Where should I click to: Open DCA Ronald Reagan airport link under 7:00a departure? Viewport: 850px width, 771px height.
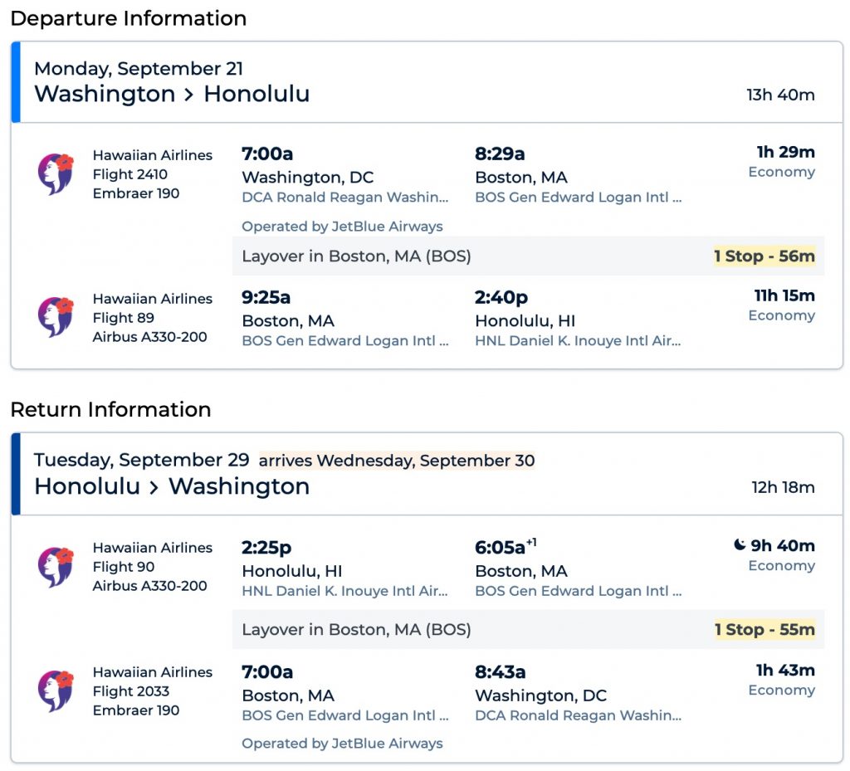tap(344, 198)
